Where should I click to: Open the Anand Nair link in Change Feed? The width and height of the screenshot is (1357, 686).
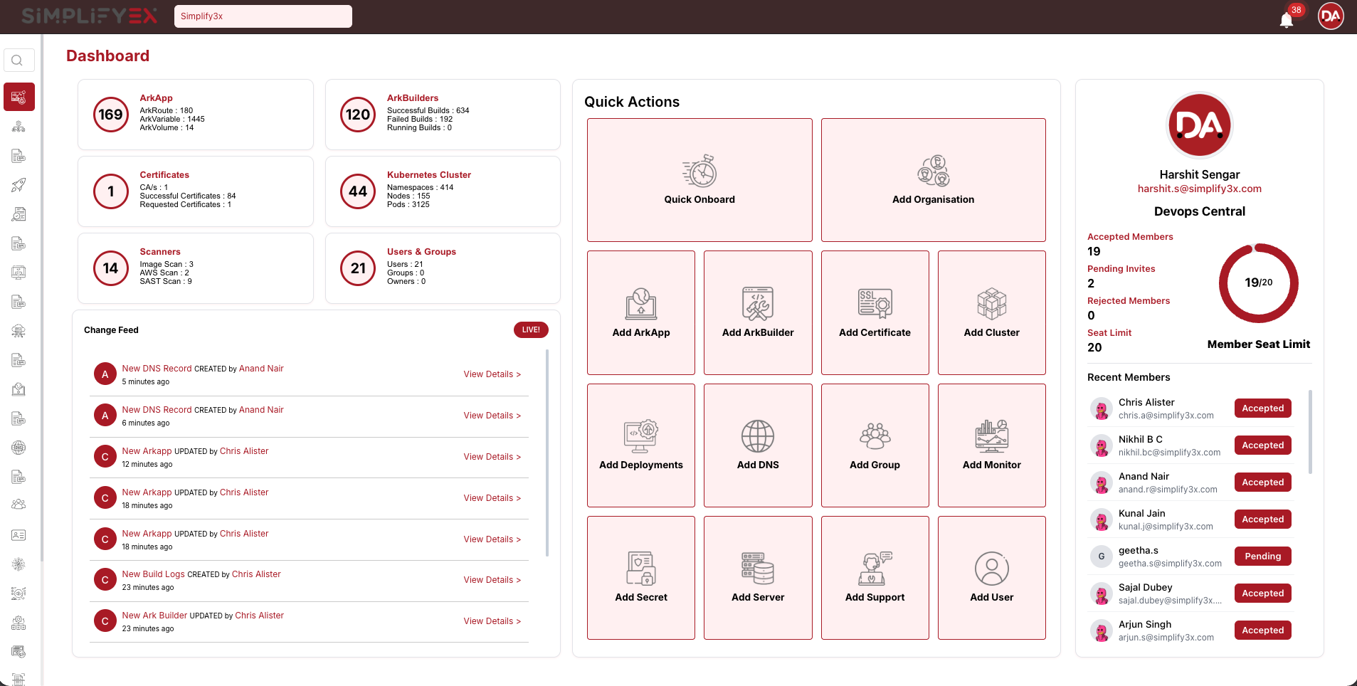tap(261, 368)
